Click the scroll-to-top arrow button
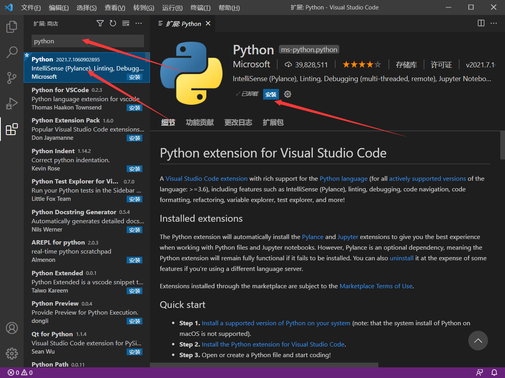Screen dimensions: 505x378 coord(478,341)
